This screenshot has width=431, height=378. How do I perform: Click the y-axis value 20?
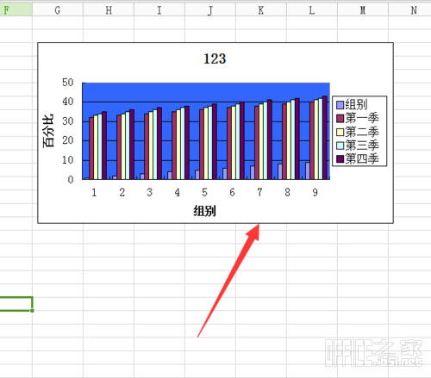tap(68, 140)
